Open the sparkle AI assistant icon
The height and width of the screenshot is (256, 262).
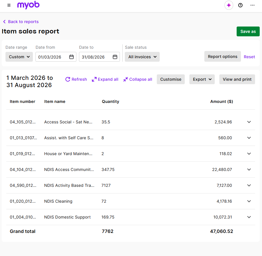[229, 5]
